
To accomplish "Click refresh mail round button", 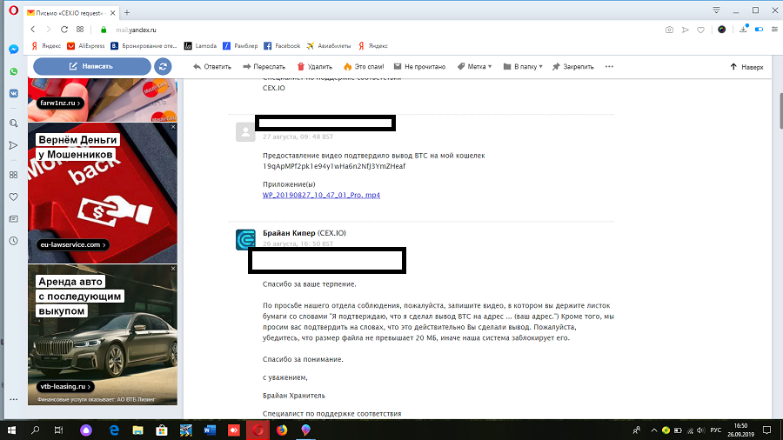I will point(163,66).
